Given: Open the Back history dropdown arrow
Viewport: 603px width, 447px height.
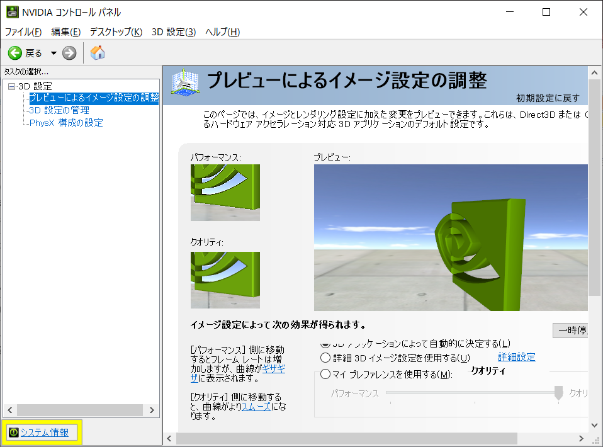Looking at the screenshot, I should (54, 53).
